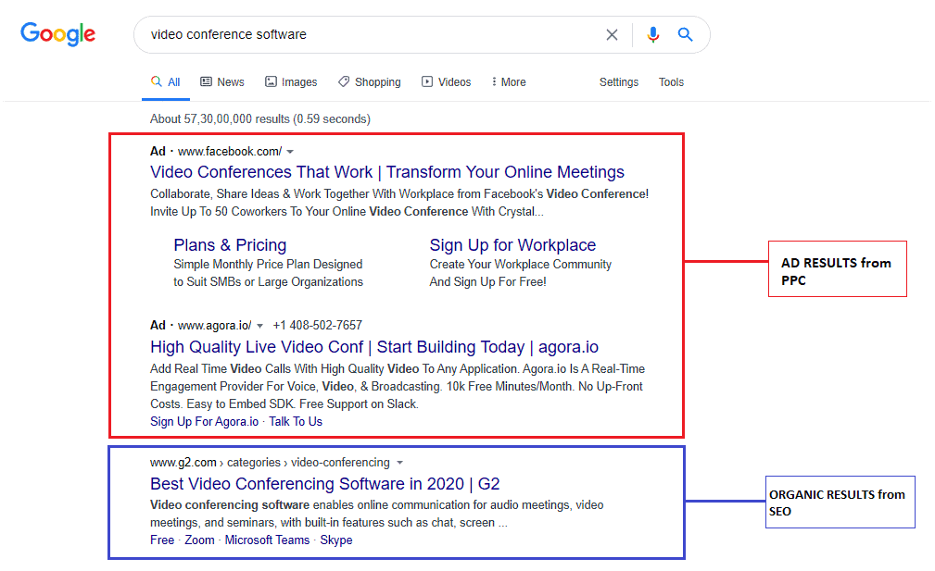Open the Videos tab
Viewport: 935px width, 571px height.
(447, 81)
